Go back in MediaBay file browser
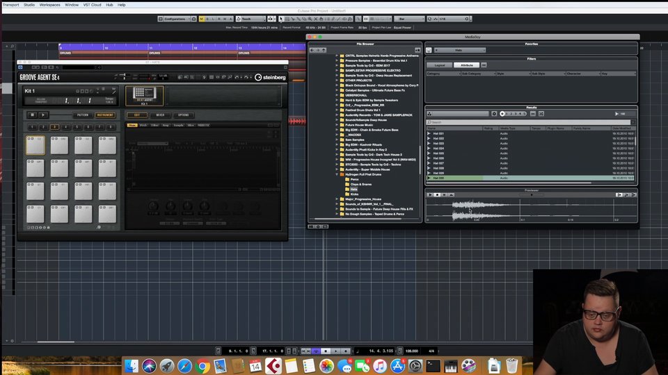Viewport: 668px width, 375px height. point(312,50)
